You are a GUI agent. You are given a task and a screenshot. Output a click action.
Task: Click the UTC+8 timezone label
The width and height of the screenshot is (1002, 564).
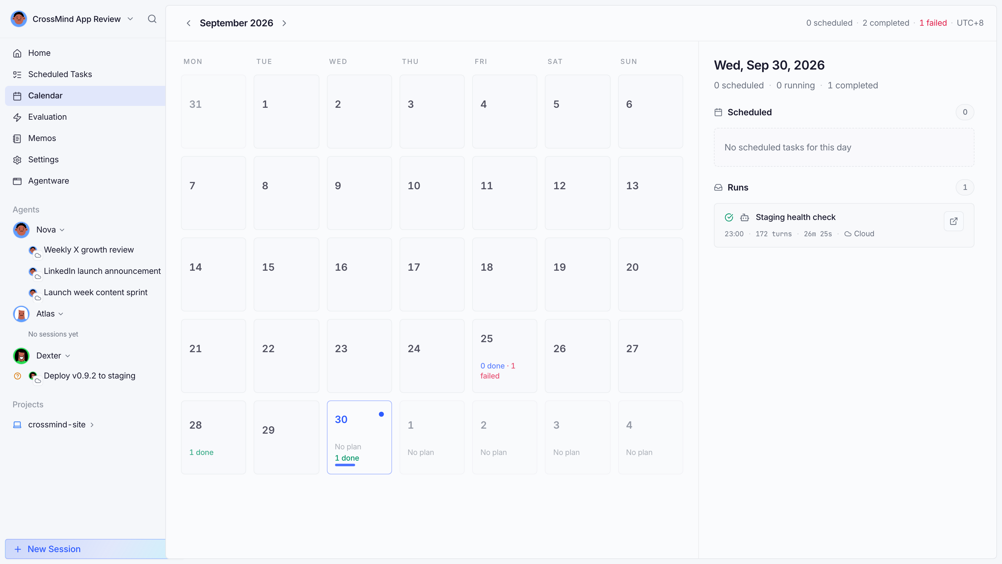[x=970, y=23]
